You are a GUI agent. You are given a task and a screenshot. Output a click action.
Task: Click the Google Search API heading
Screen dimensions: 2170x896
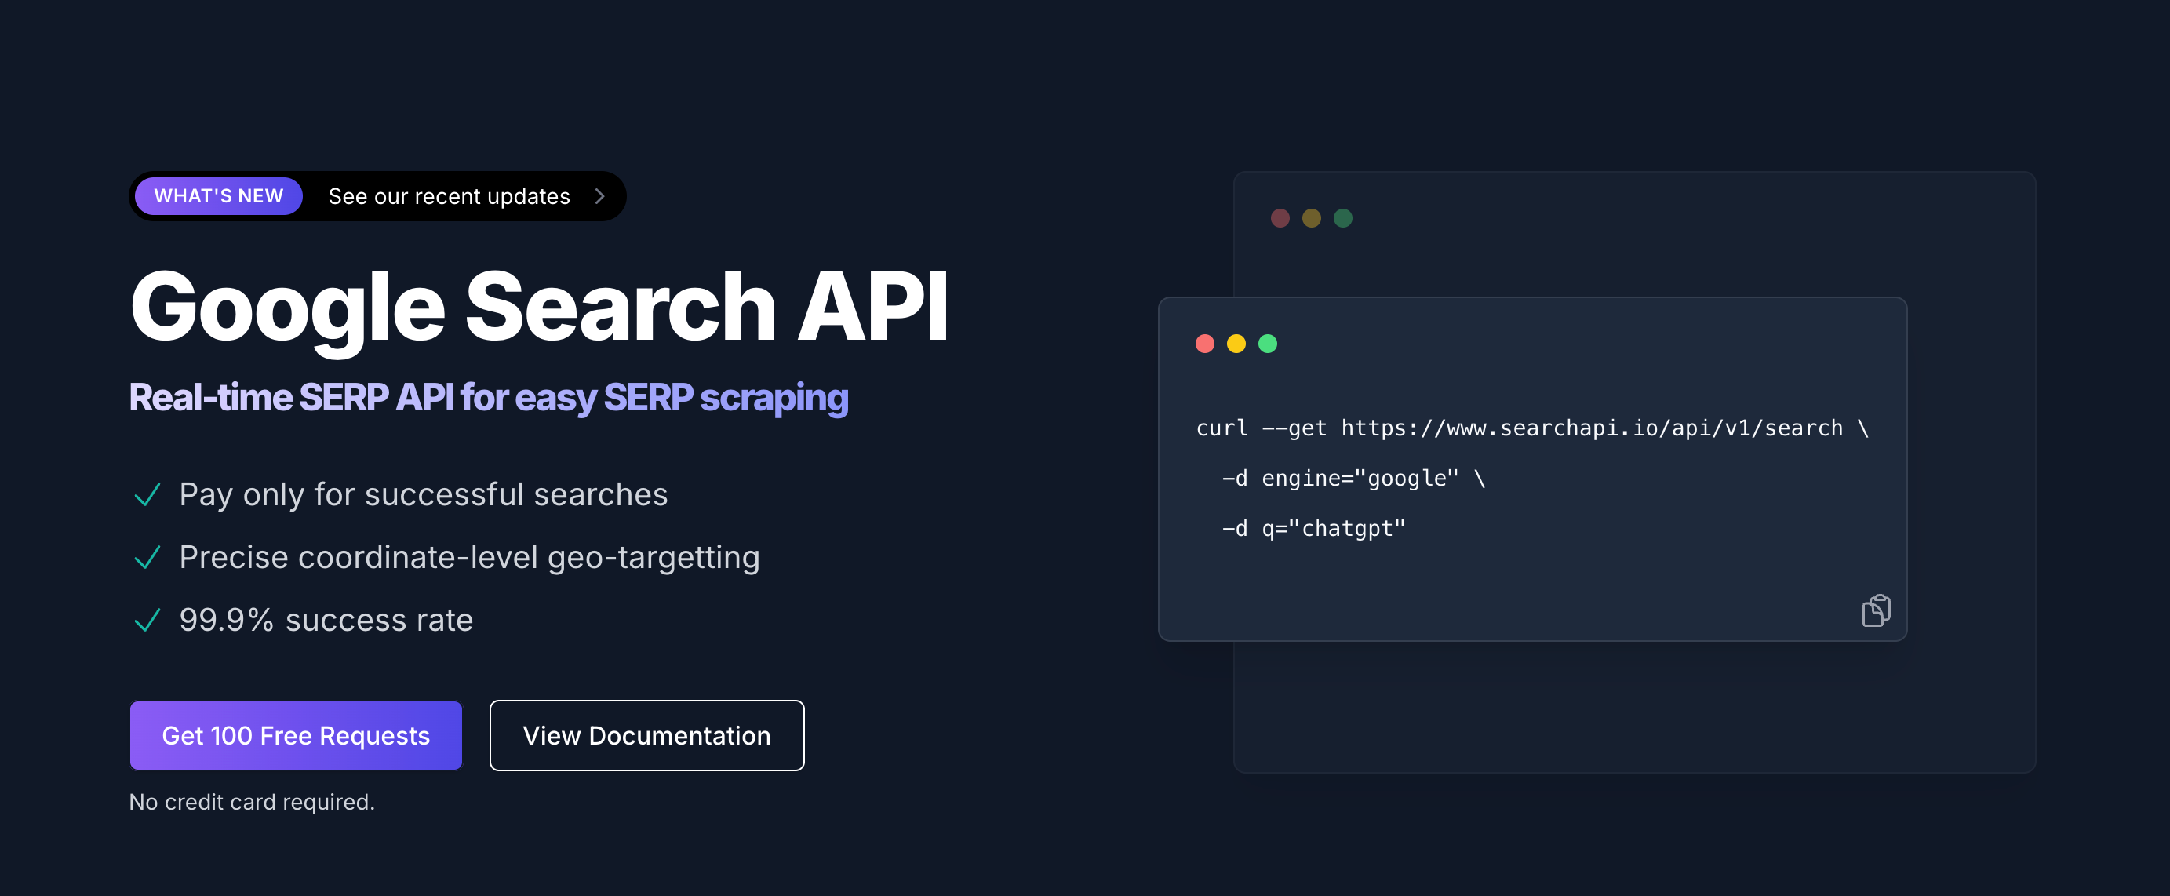tap(539, 307)
